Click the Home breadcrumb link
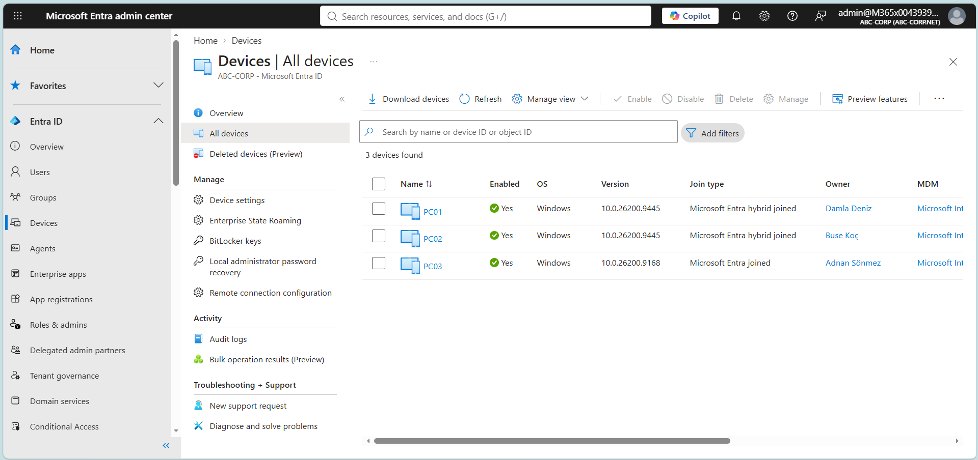The width and height of the screenshot is (978, 460). coord(205,41)
